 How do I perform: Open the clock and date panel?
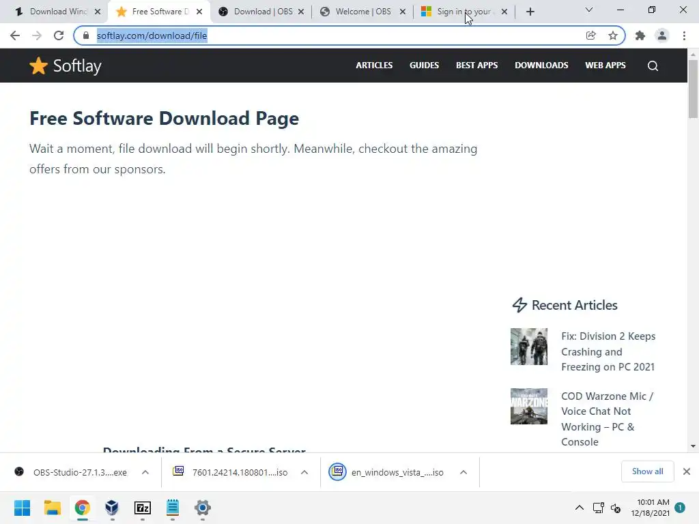pos(650,508)
